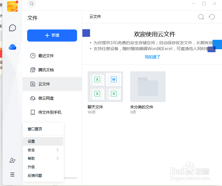Click the 未分类的文件 folder name
The width and height of the screenshot is (222, 186).
(142, 107)
